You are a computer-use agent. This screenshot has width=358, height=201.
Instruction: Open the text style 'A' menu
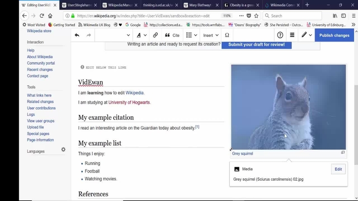142,35
